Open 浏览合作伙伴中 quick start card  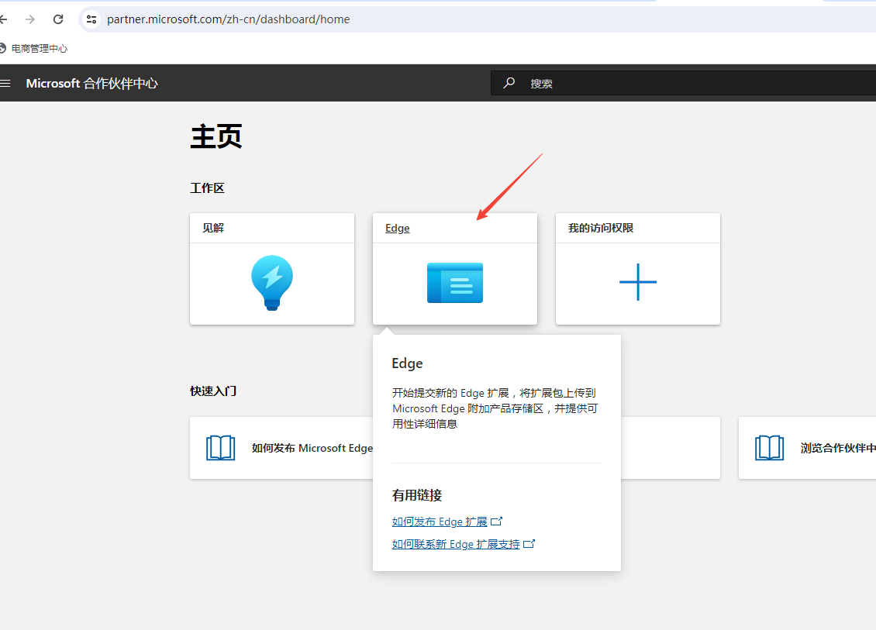[x=807, y=448]
